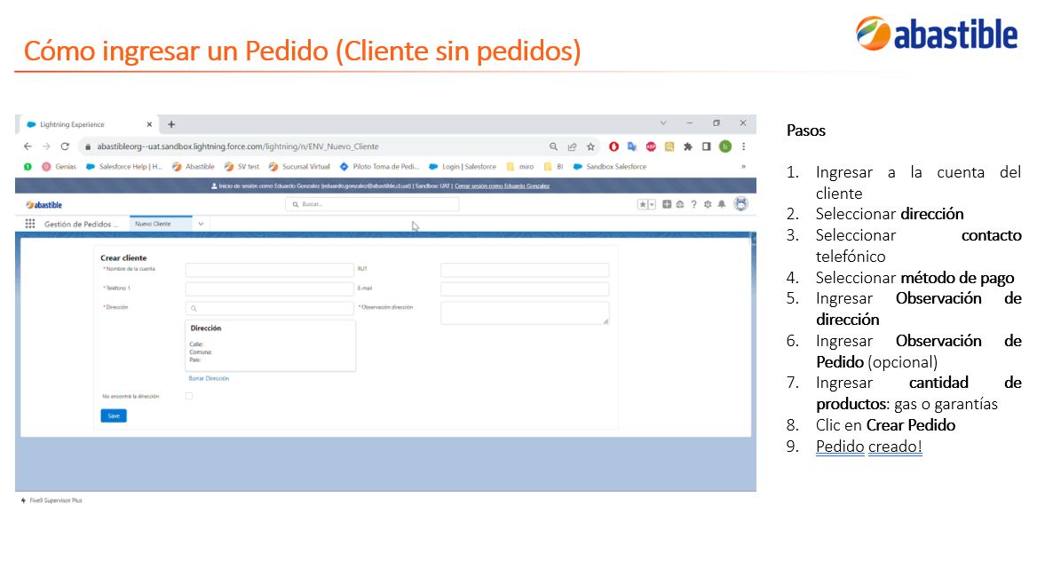
Task: Open the browser extensions puzzle icon
Action: coord(688,146)
